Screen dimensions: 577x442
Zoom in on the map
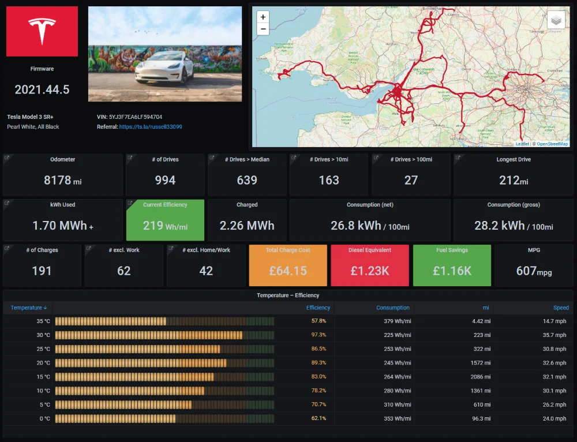coord(263,17)
